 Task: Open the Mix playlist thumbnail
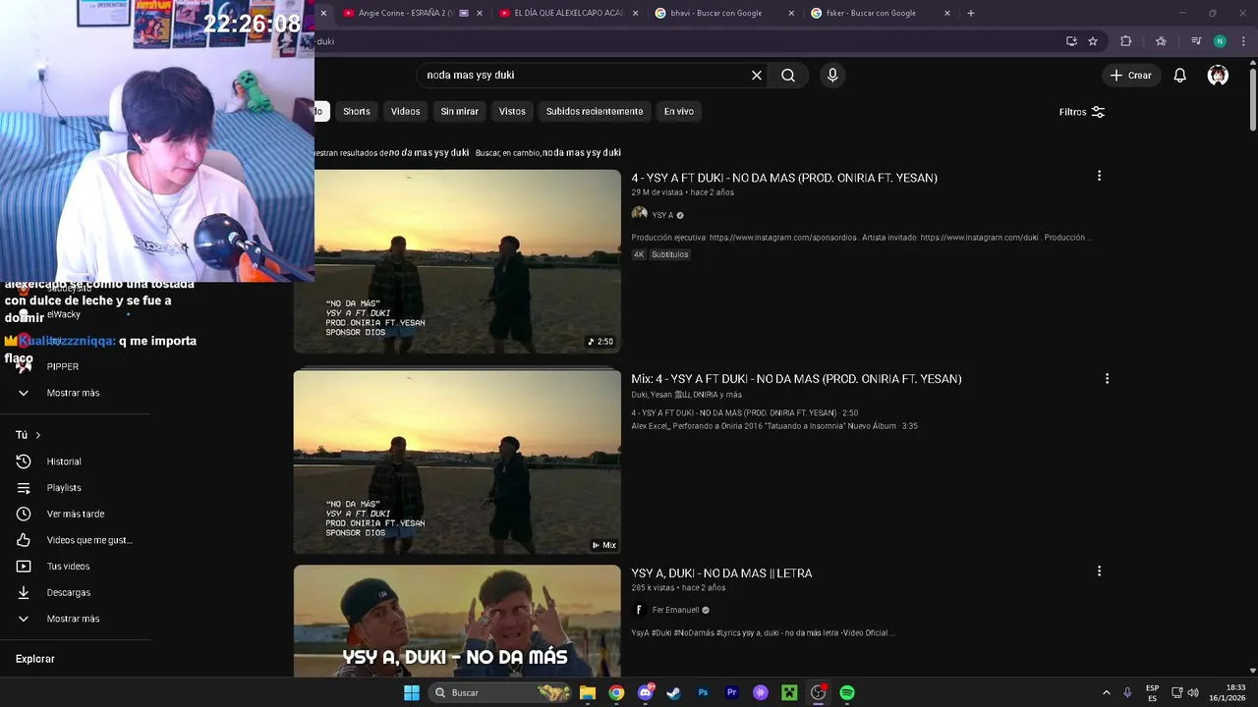[x=457, y=462]
